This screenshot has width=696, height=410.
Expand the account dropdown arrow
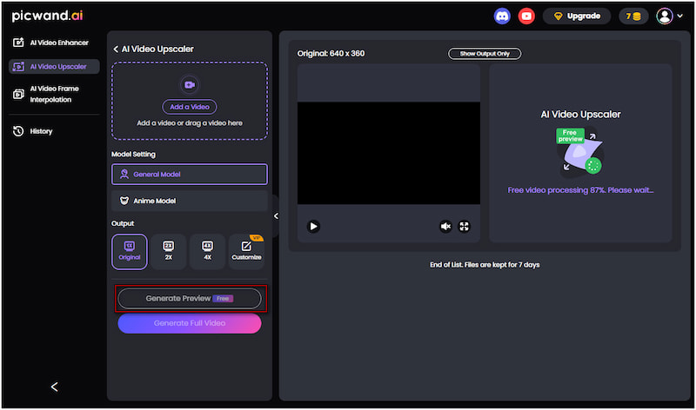(x=680, y=16)
